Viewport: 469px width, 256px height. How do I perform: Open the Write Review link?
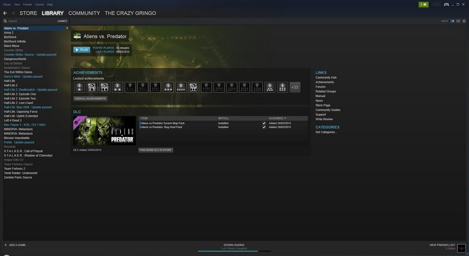point(324,119)
